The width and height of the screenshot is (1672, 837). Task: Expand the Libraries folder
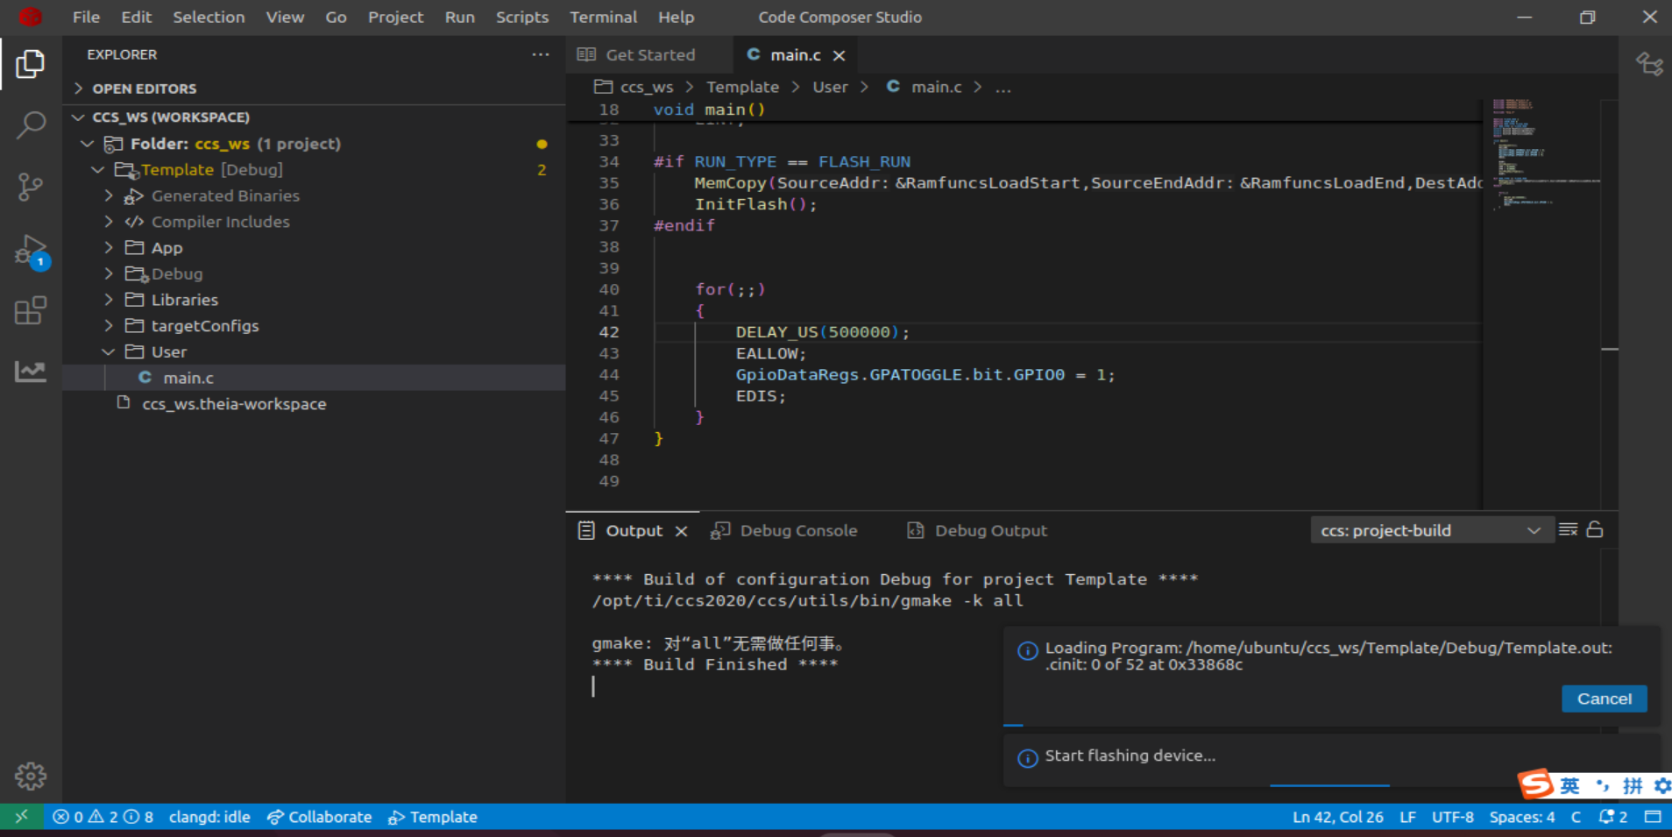pos(109,300)
